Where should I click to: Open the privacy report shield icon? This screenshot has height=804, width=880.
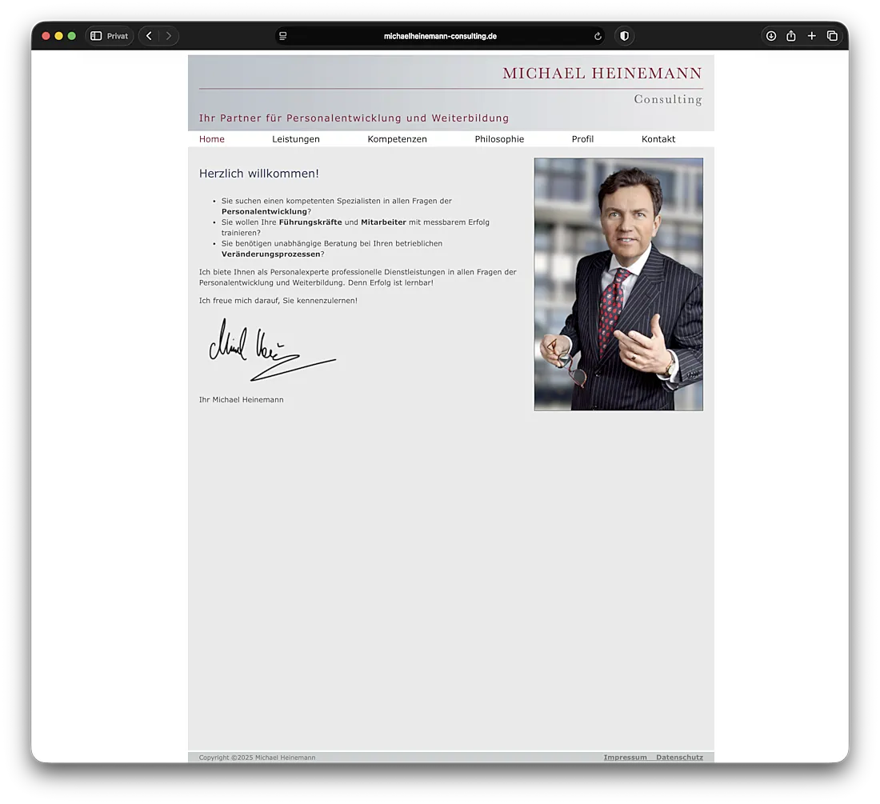[x=624, y=36]
